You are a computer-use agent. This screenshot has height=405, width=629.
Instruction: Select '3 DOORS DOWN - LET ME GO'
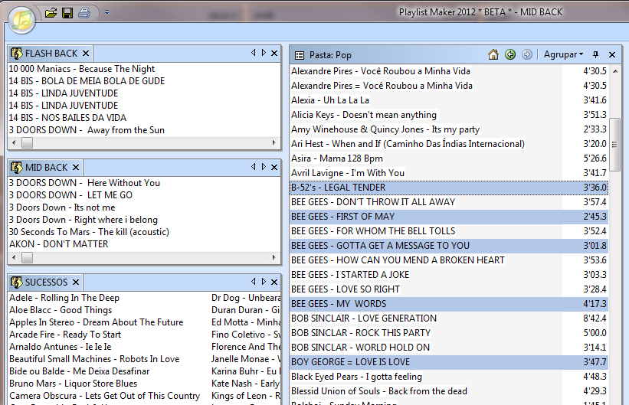pos(70,195)
